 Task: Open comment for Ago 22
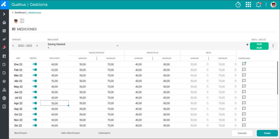[x=244, y=103]
